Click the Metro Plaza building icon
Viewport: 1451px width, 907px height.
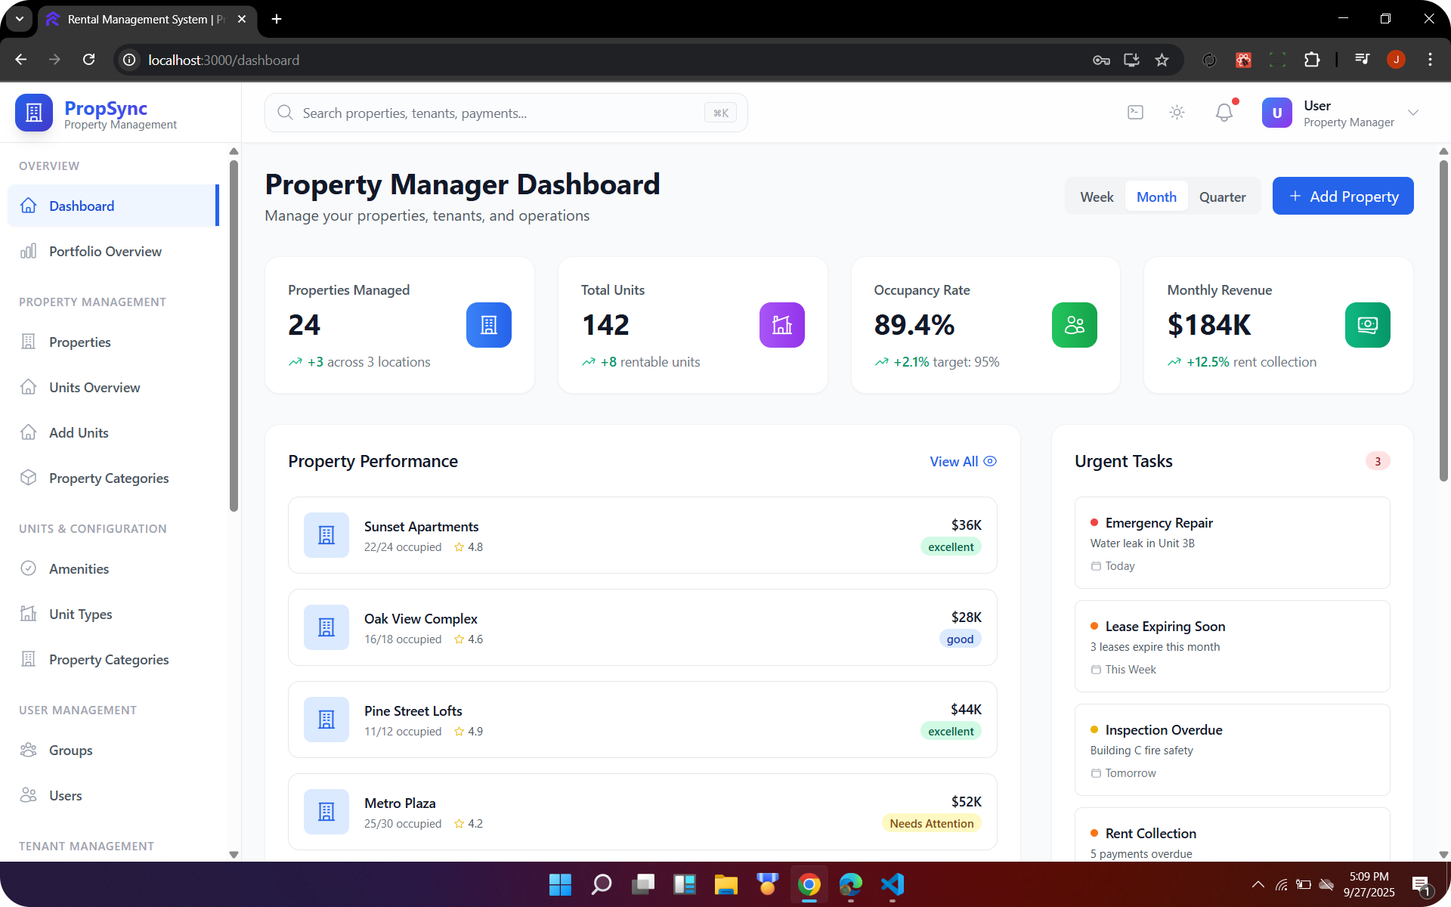click(326, 812)
